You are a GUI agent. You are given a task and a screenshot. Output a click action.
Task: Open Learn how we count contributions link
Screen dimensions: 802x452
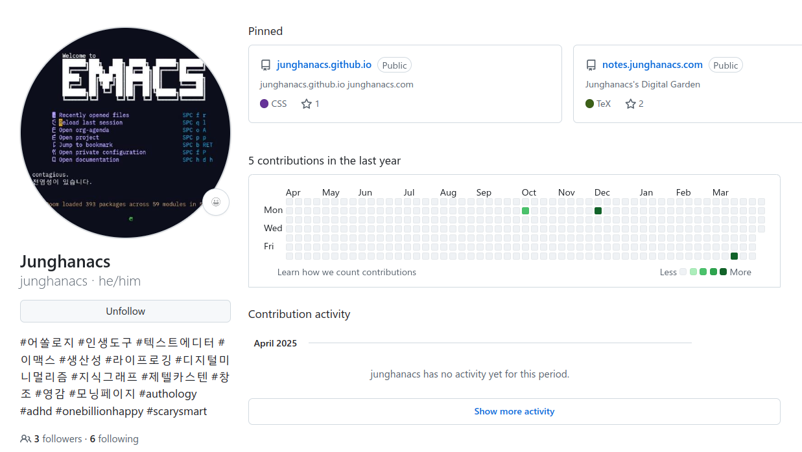347,272
